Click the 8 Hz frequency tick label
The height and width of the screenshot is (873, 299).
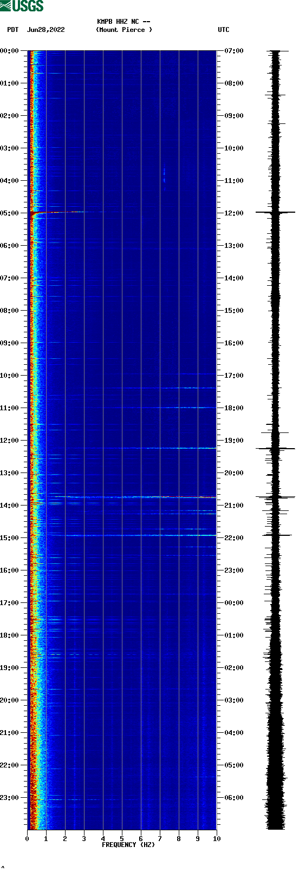pyautogui.click(x=179, y=839)
